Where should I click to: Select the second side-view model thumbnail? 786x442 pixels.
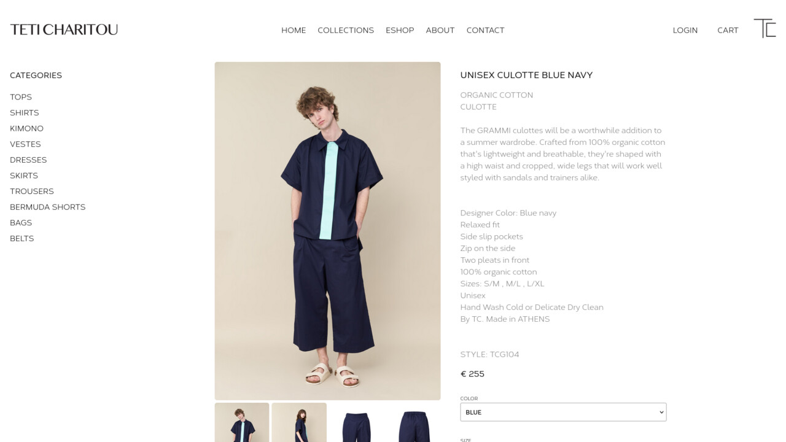299,422
